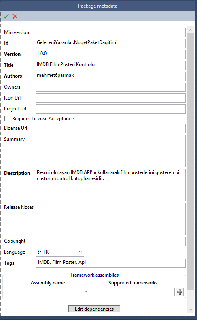This screenshot has width=197, height=320.
Task: Focus the empty Owners field
Action: pyautogui.click(x=111, y=87)
